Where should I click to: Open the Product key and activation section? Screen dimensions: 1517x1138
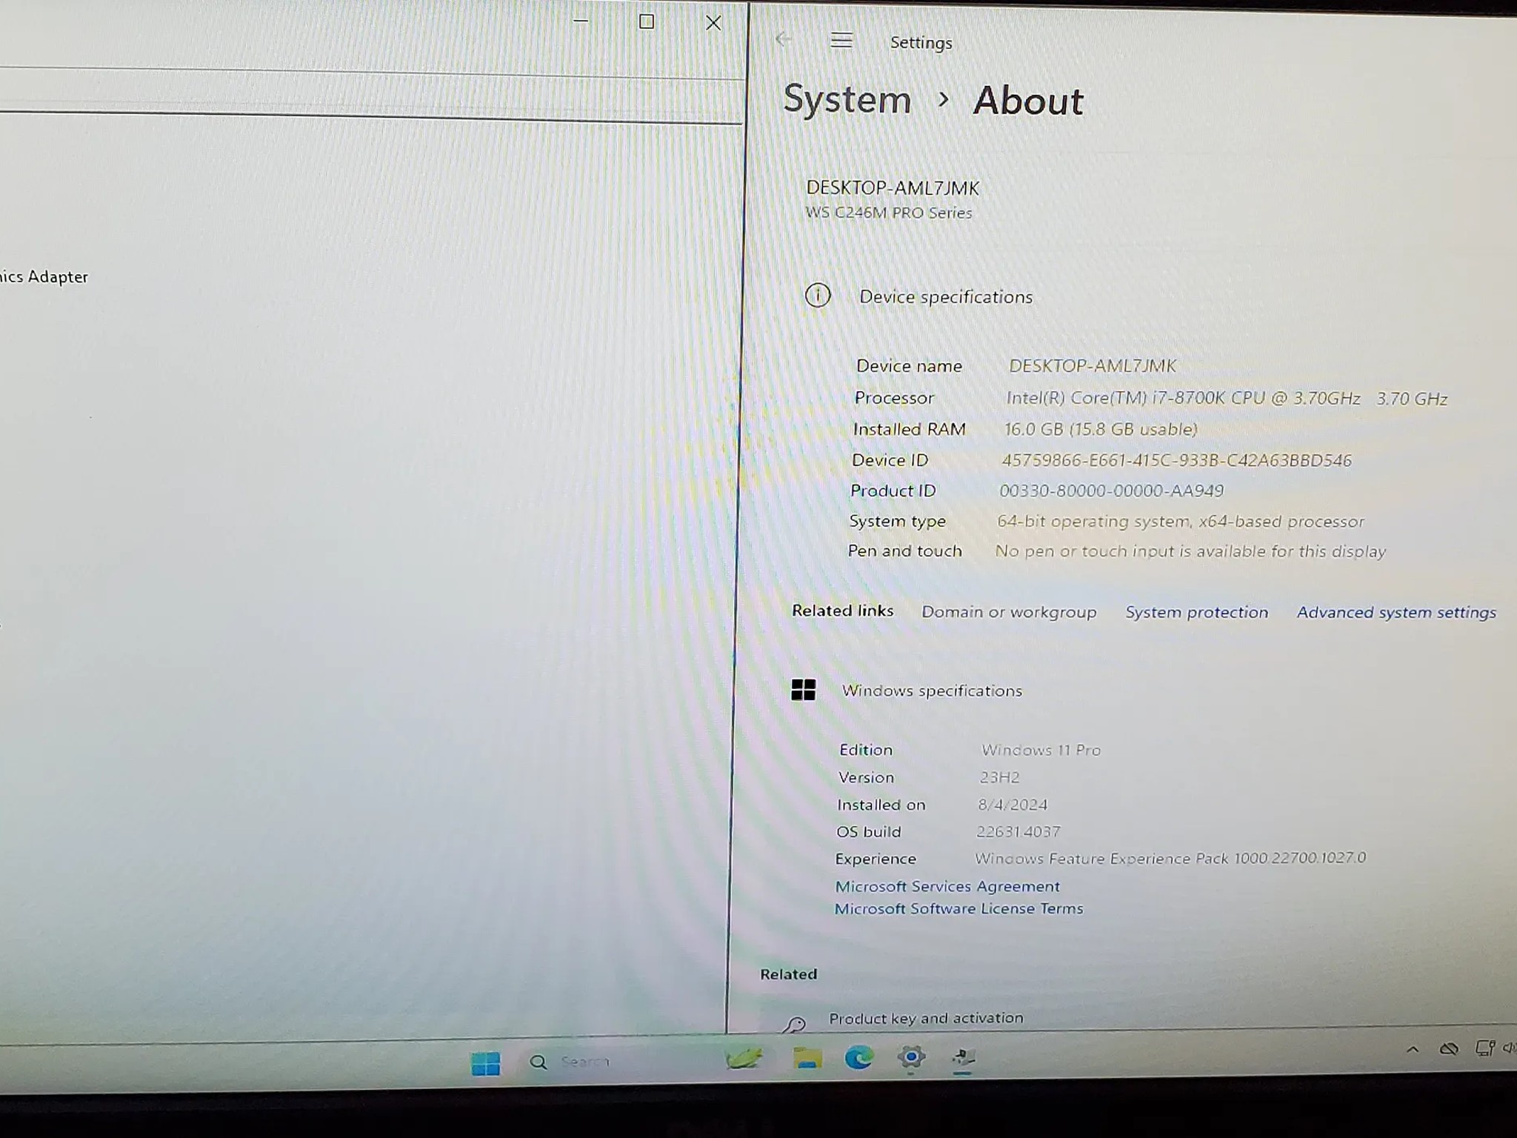coord(924,1017)
